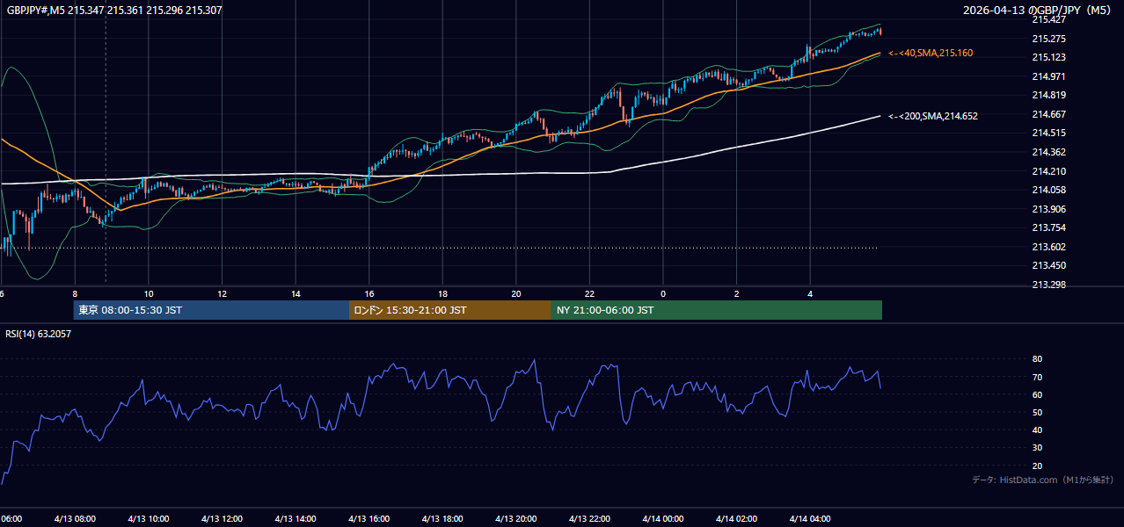Screen dimensions: 1124x527
Task: Click price axis value 215.427
Action: [1048, 19]
